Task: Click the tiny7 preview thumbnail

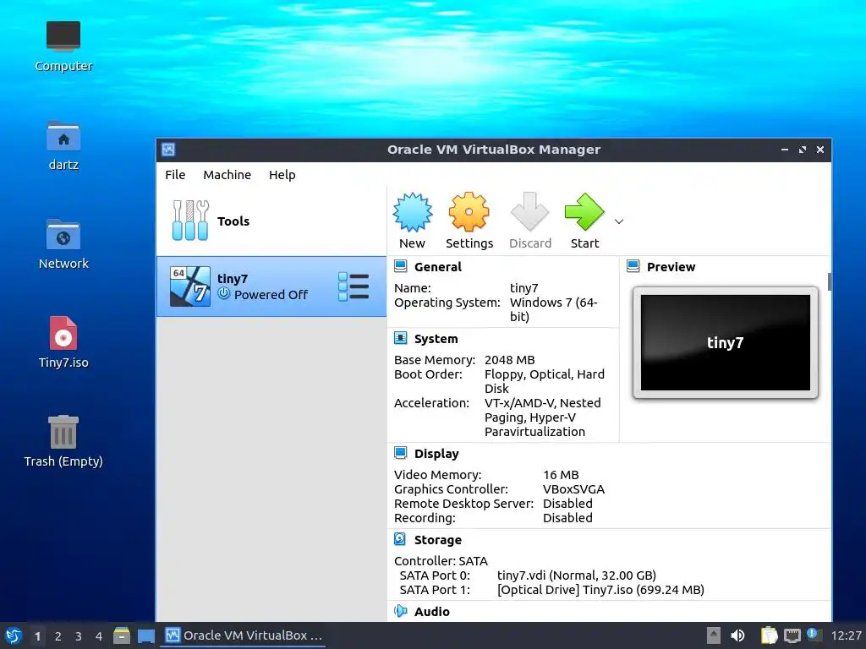Action: pos(725,342)
